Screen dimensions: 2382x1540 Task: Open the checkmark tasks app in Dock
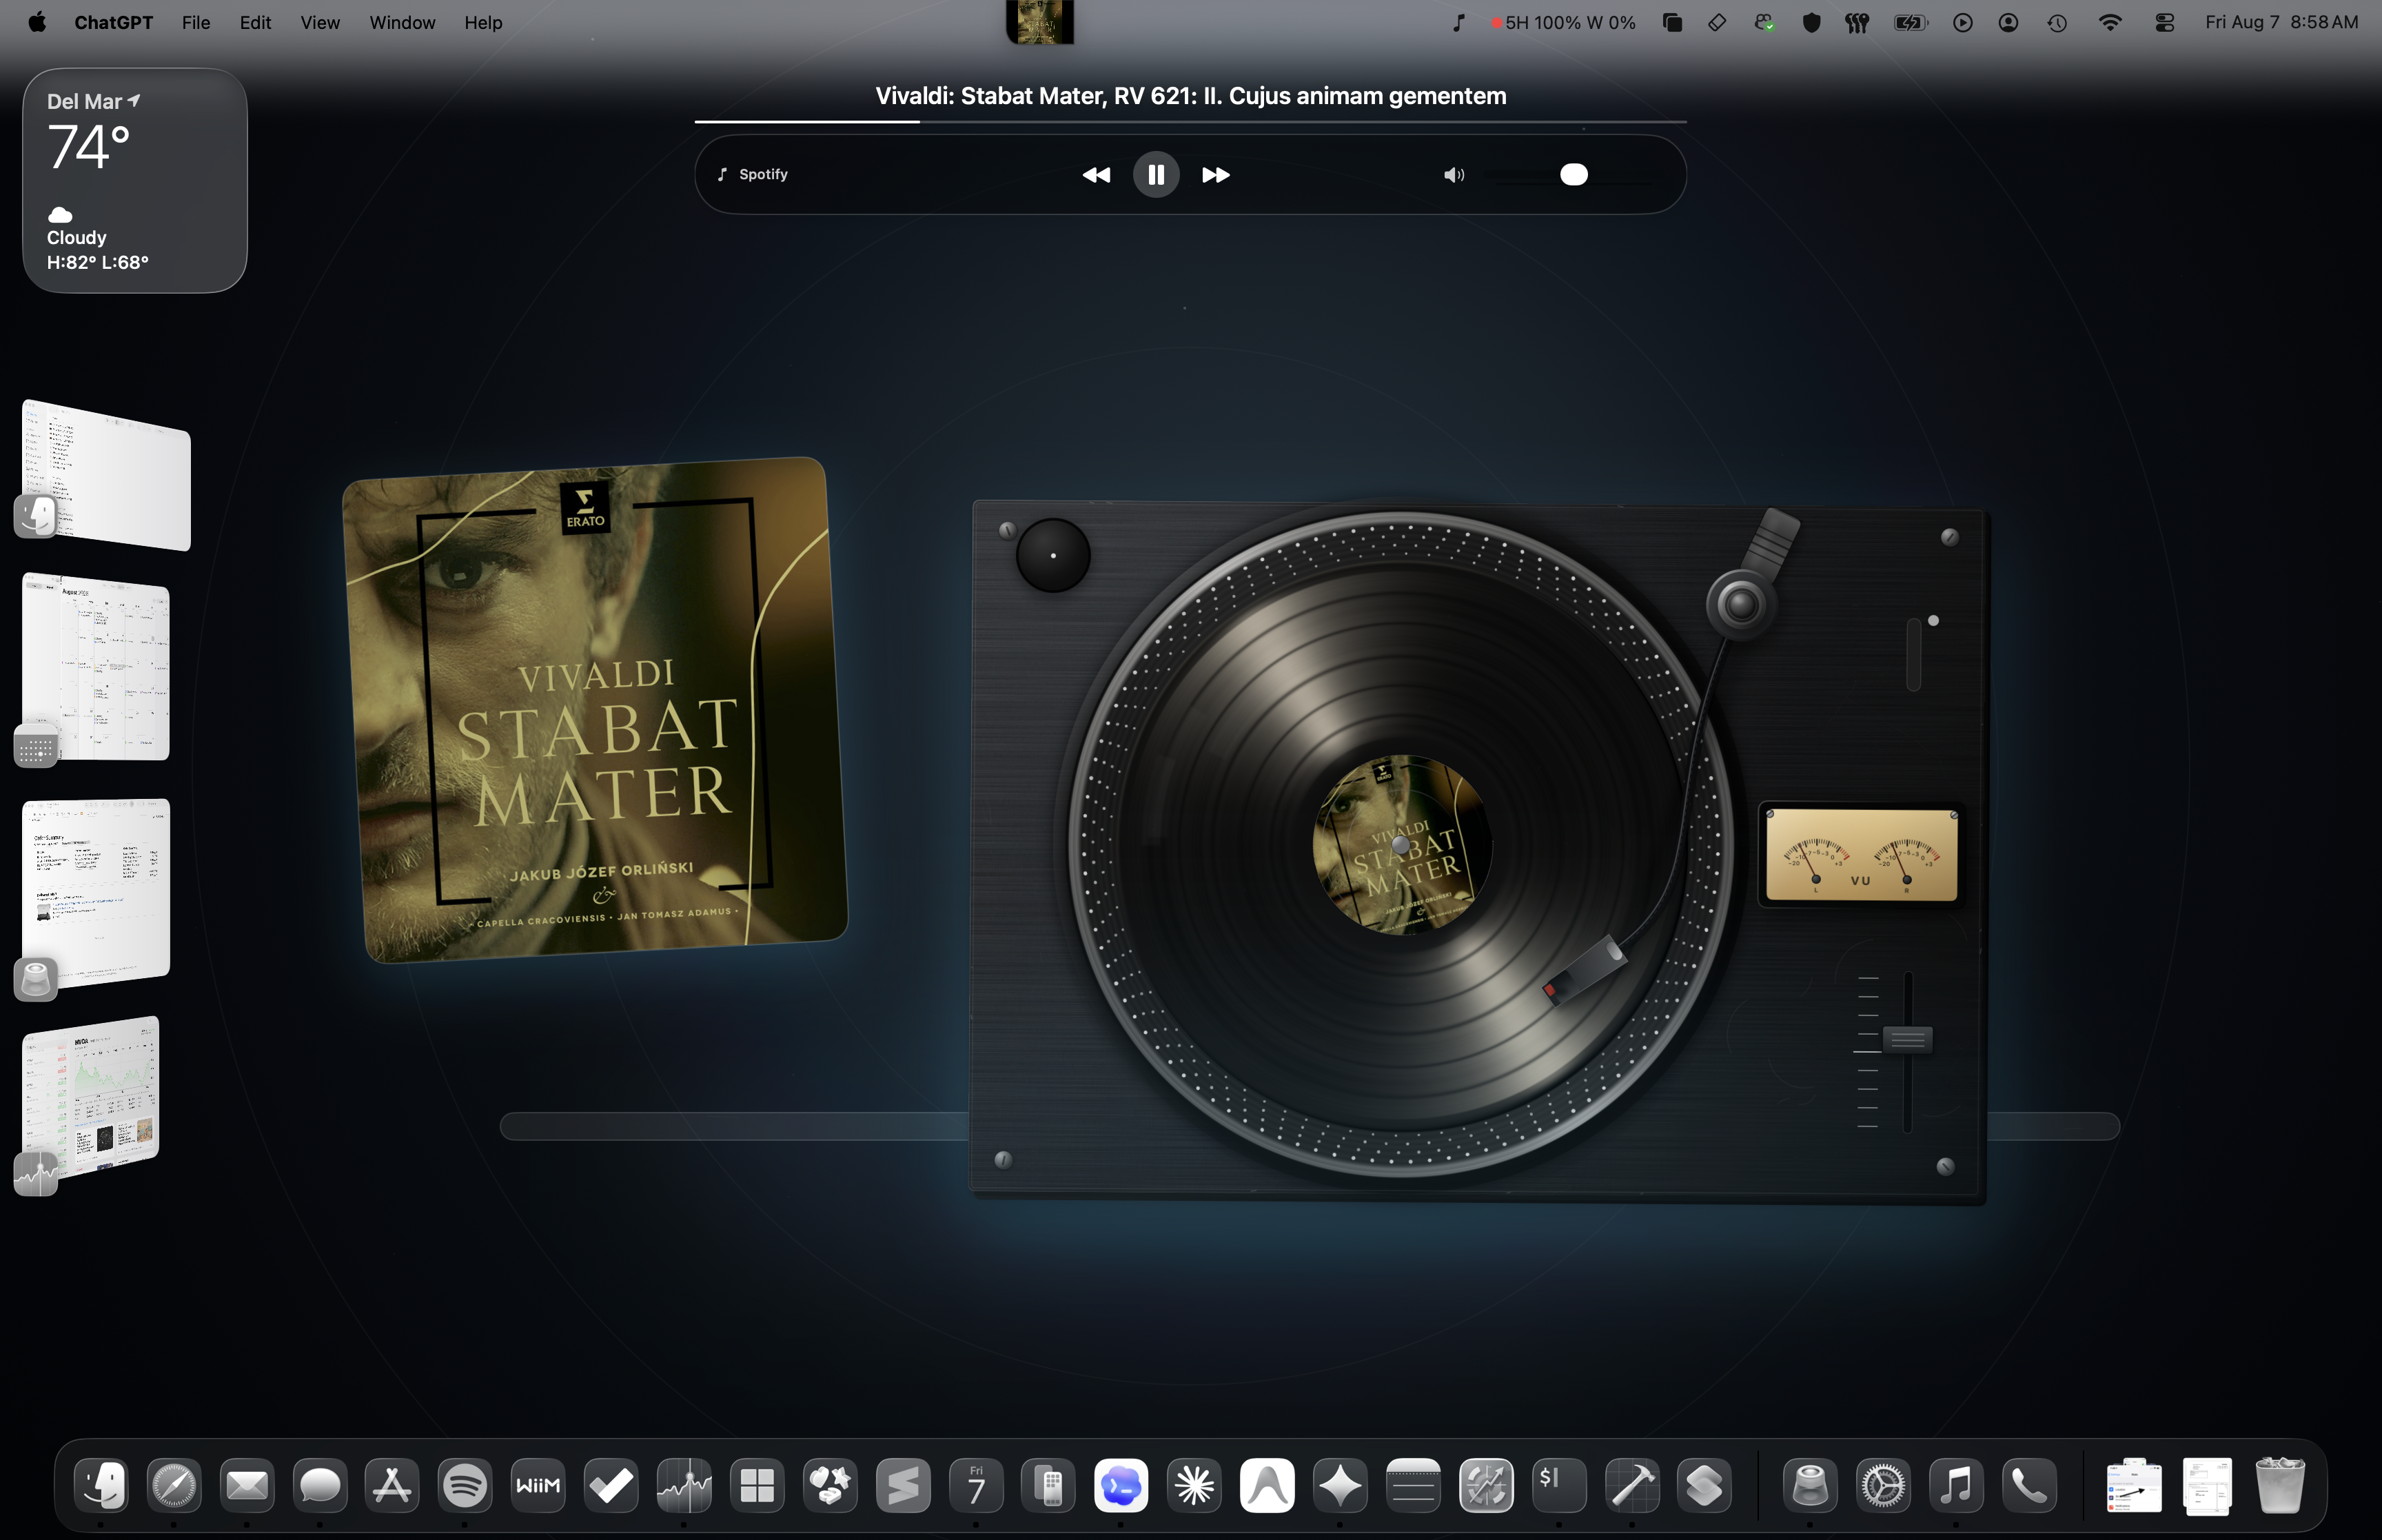611,1485
